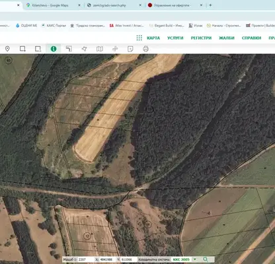Open the Градско планиране bookmark

pos(87,26)
